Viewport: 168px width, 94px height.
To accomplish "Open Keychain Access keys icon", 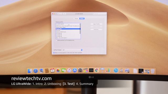I will [121, 70].
